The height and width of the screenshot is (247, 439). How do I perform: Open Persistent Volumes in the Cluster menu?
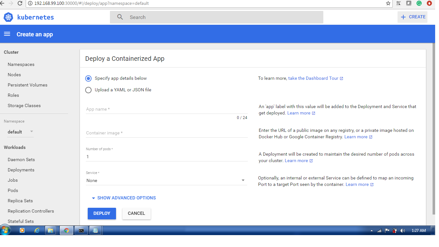click(x=27, y=85)
